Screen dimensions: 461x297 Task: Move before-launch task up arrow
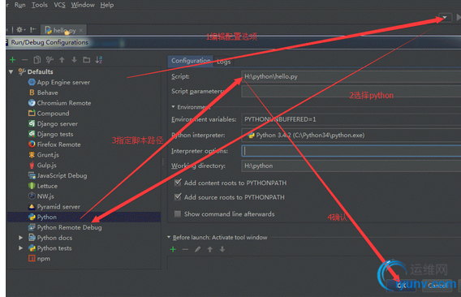[x=210, y=249]
